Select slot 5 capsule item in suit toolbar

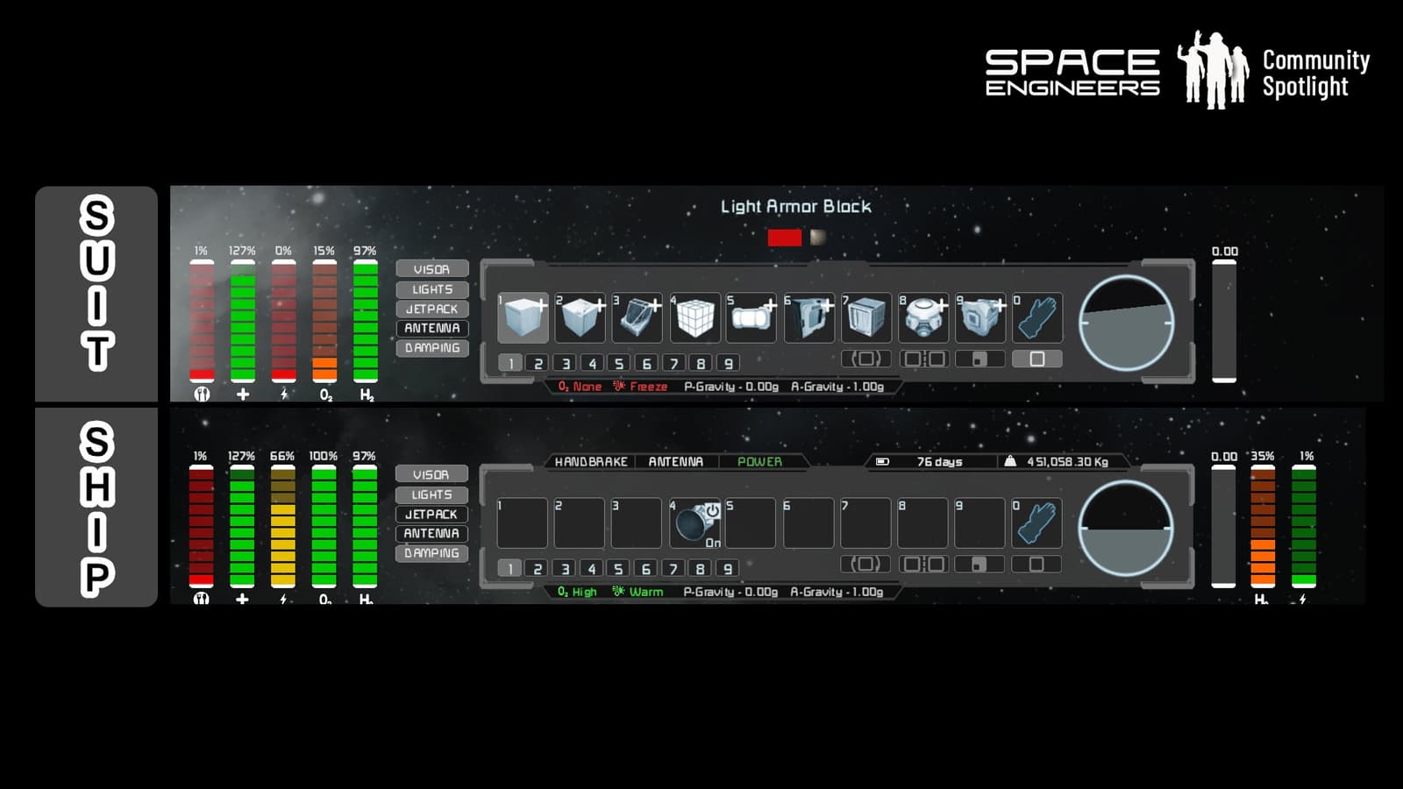pyautogui.click(x=751, y=317)
